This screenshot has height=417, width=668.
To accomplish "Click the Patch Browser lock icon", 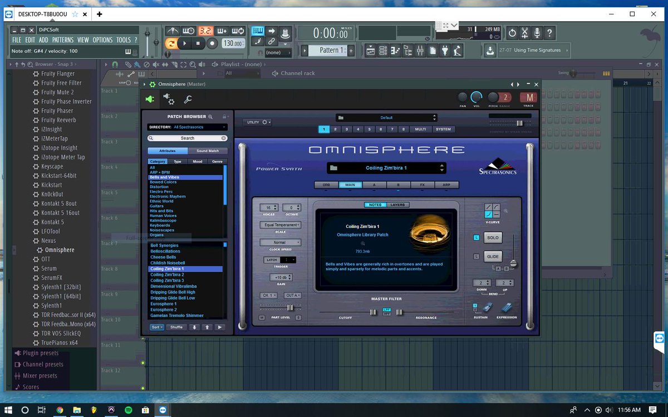I will (x=224, y=117).
